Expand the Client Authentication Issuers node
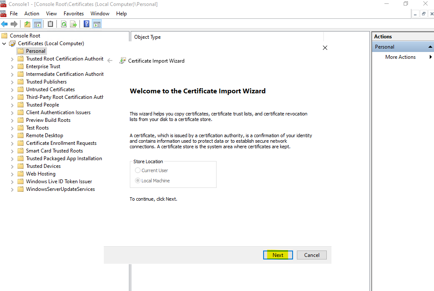 12,112
